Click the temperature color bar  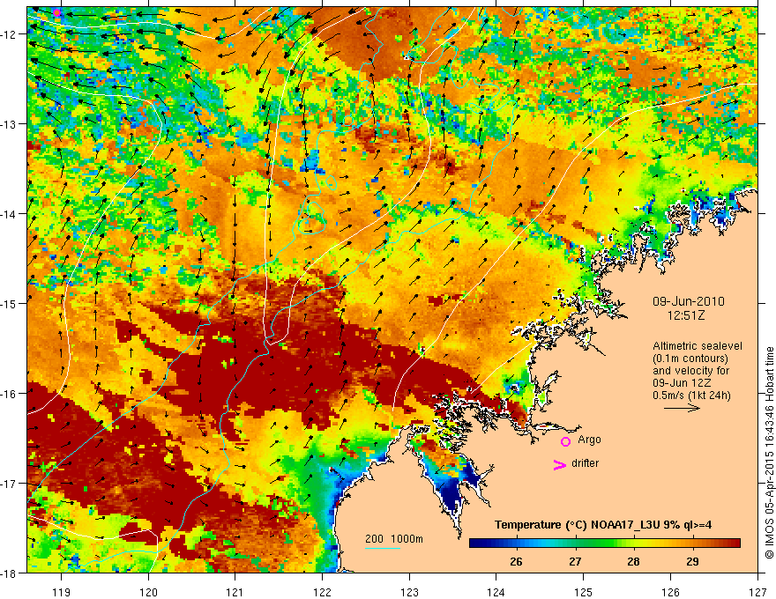coord(605,544)
